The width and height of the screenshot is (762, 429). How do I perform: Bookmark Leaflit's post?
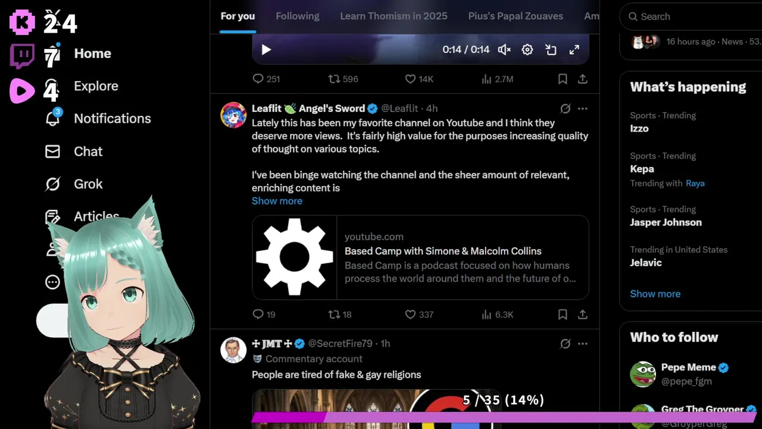pyautogui.click(x=563, y=314)
